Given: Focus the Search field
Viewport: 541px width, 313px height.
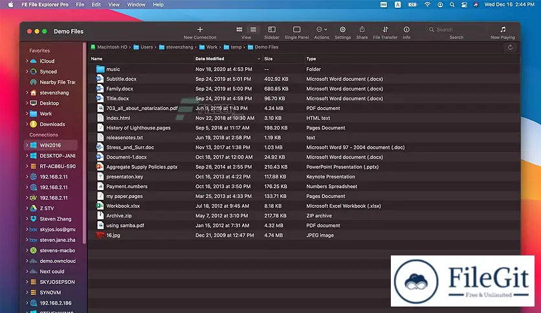Looking at the screenshot, I should coord(456,30).
